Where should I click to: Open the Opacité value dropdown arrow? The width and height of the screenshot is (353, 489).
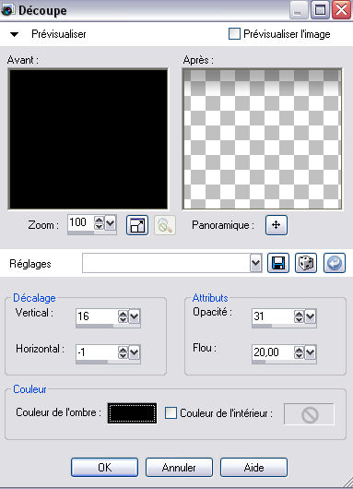pos(311,316)
